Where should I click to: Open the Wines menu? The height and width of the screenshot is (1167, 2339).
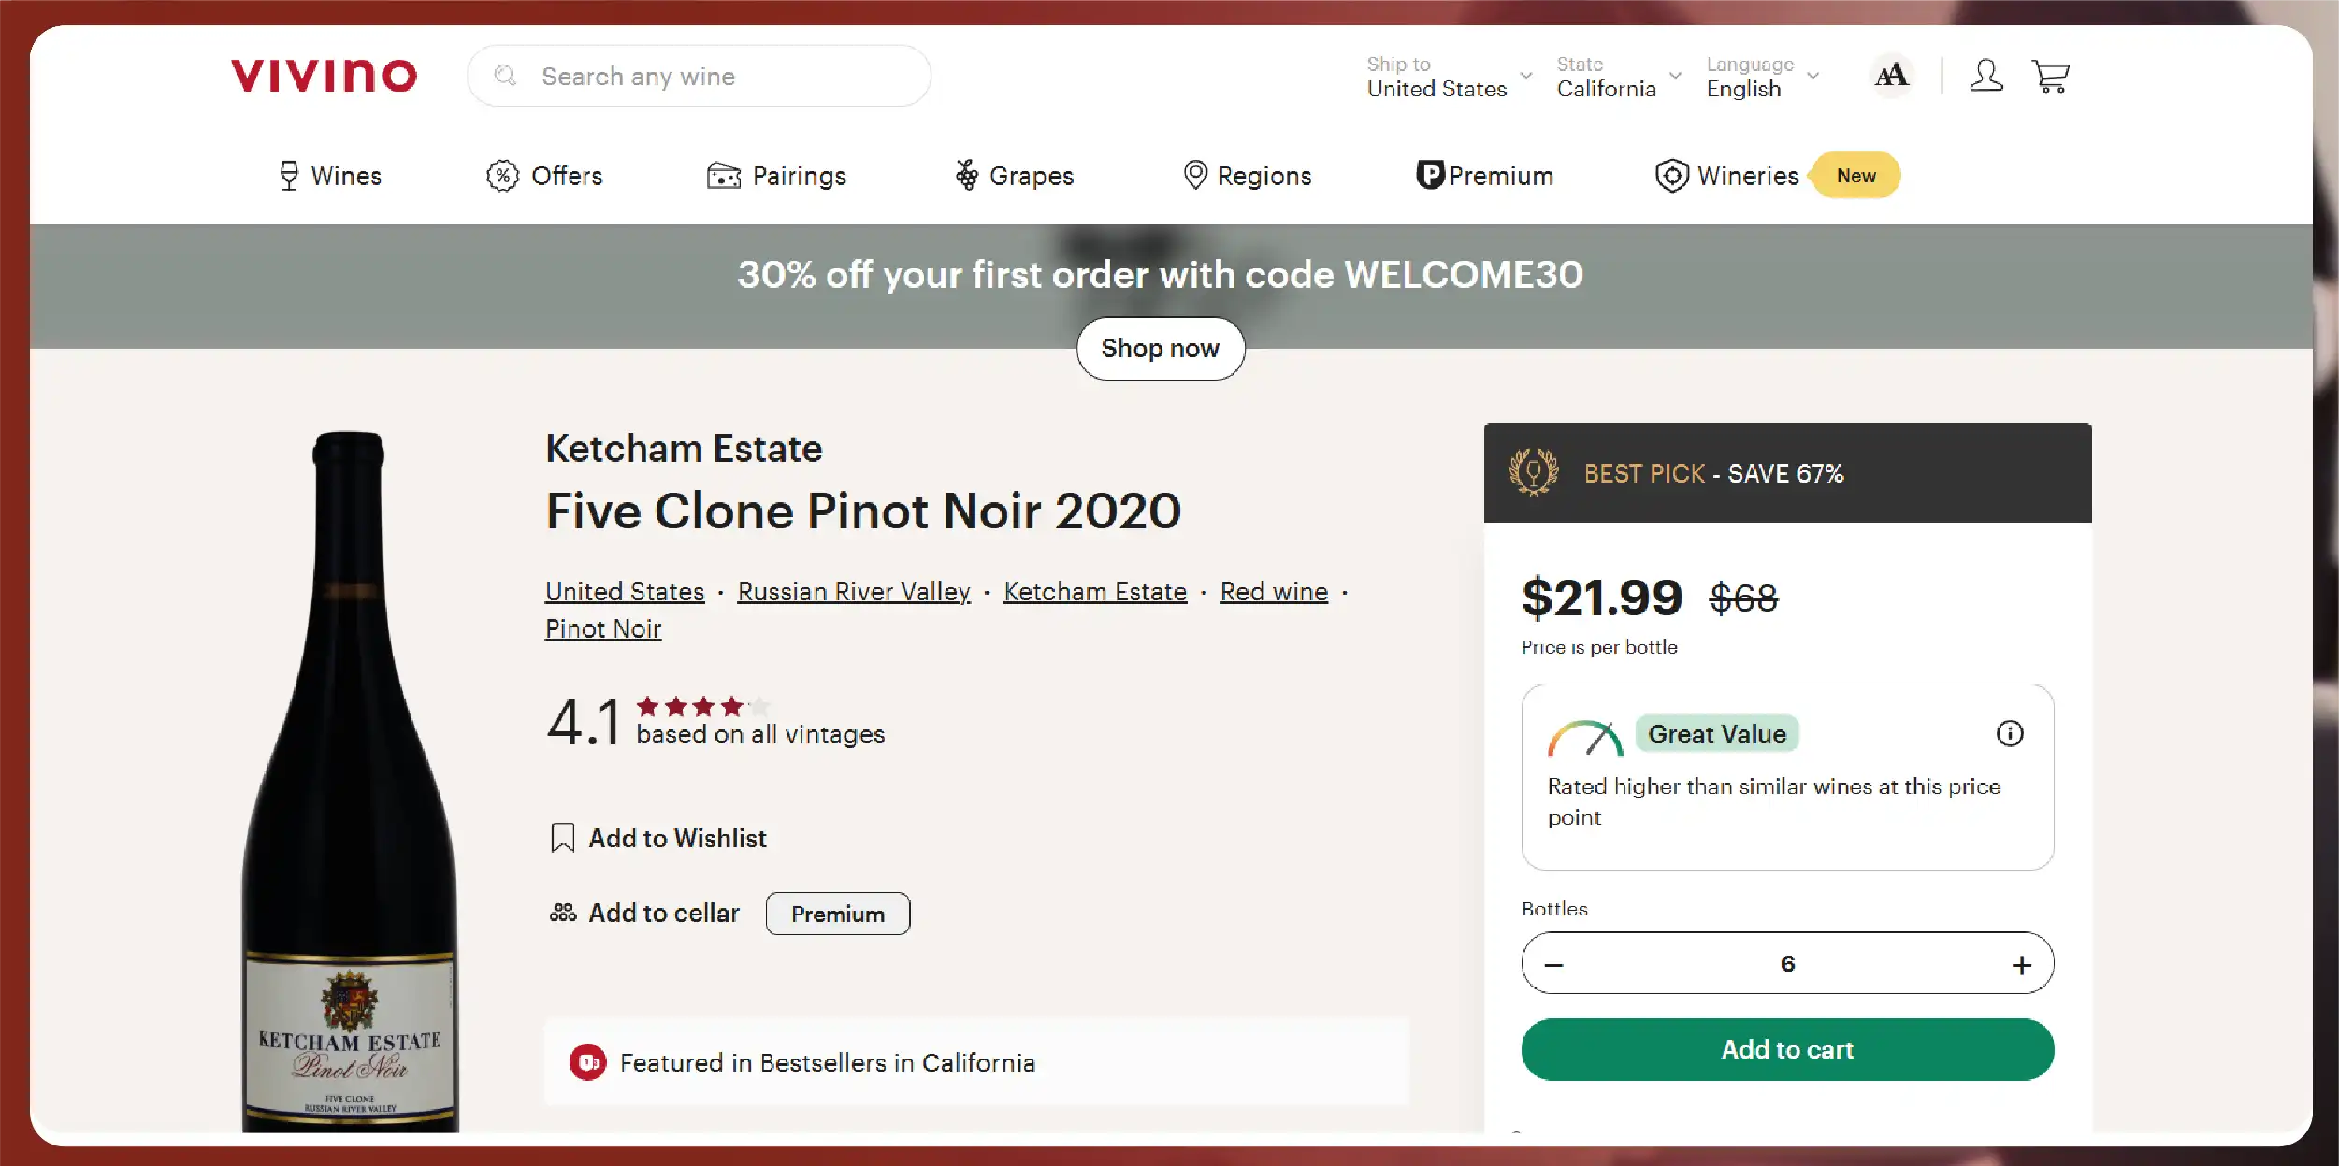coord(330,176)
